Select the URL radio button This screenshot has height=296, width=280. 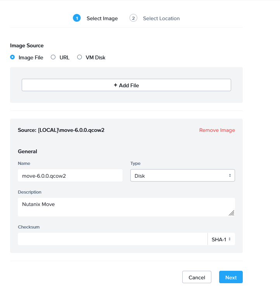point(53,57)
